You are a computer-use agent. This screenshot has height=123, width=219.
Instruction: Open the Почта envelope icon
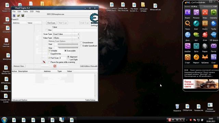[x=214, y=46]
